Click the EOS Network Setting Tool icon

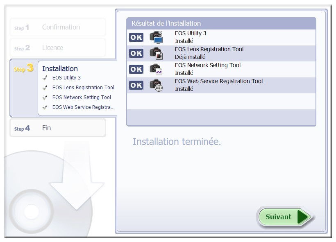click(156, 69)
